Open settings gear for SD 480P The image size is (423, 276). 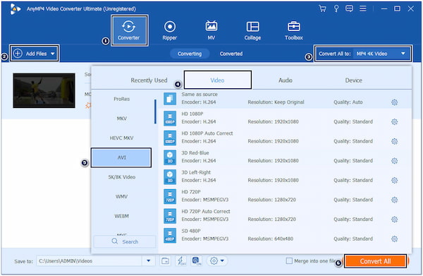click(394, 239)
